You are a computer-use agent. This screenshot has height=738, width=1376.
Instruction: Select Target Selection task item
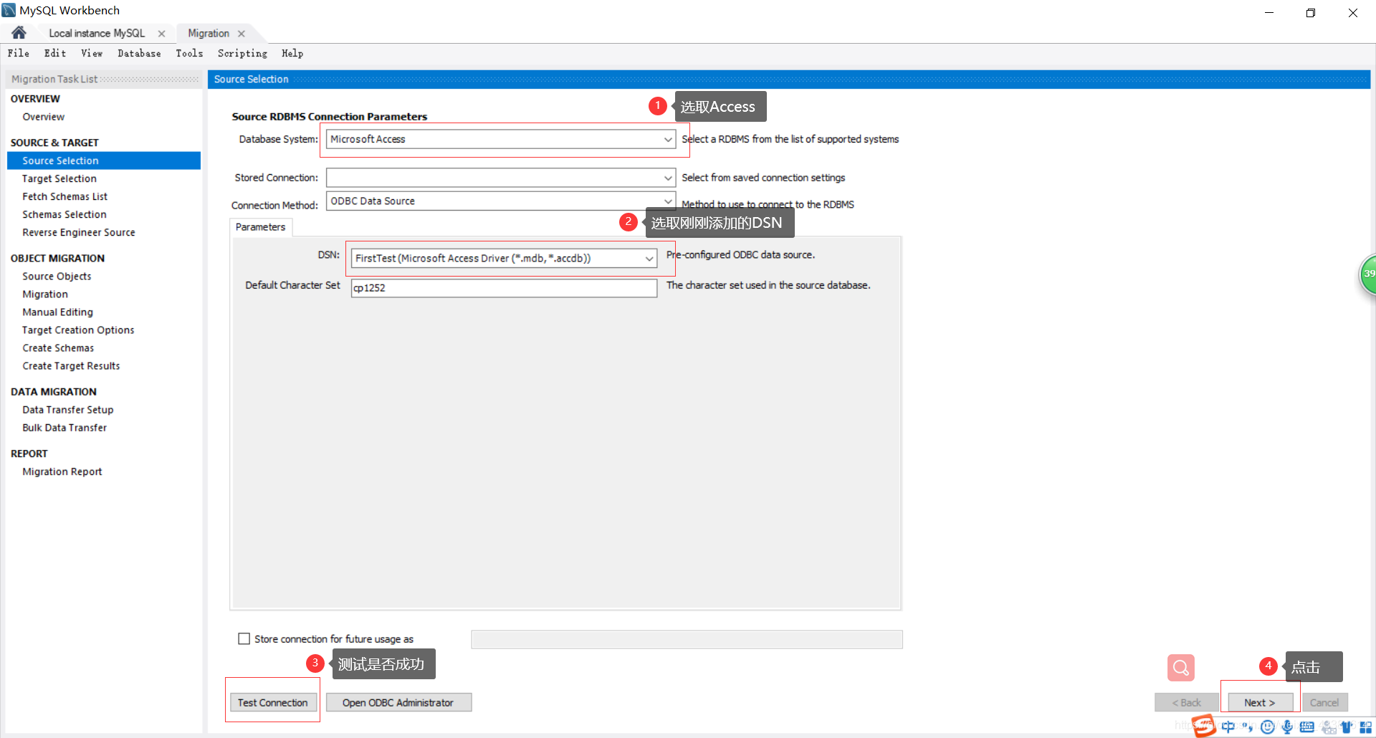tap(59, 178)
